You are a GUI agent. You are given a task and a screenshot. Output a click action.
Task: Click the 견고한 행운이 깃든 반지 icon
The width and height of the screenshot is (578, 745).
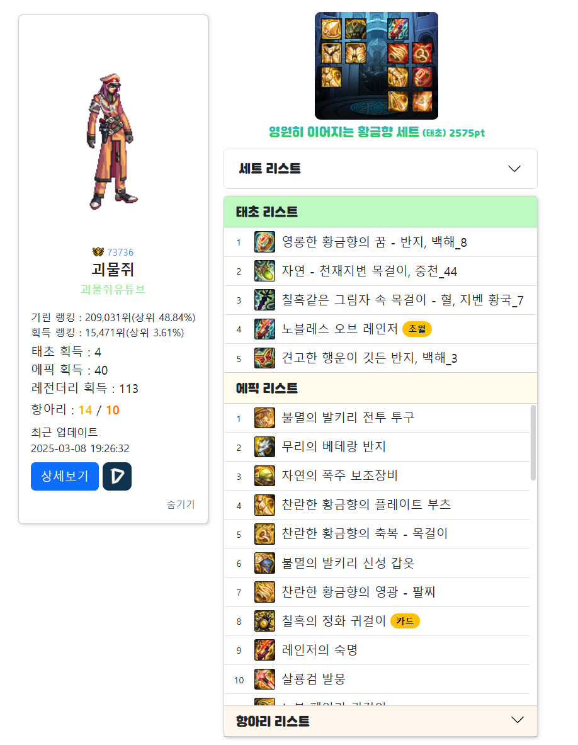[x=264, y=358]
